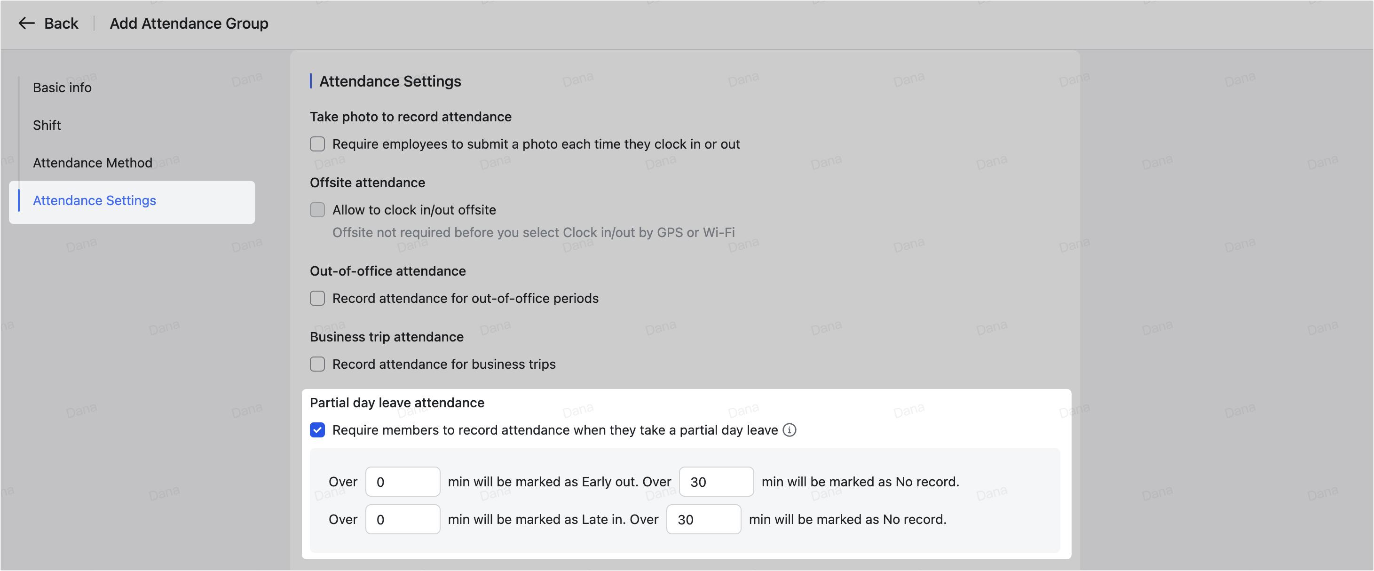Click the Attendance Settings section heading
The image size is (1374, 571).
[x=390, y=81]
